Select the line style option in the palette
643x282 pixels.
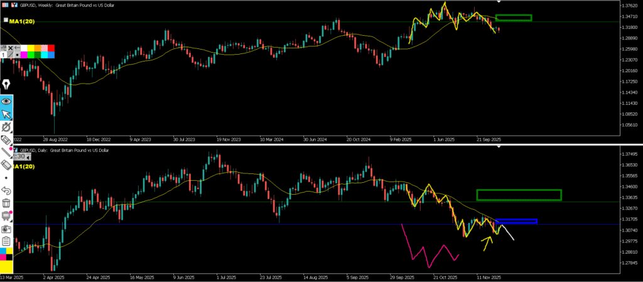(x=11, y=55)
